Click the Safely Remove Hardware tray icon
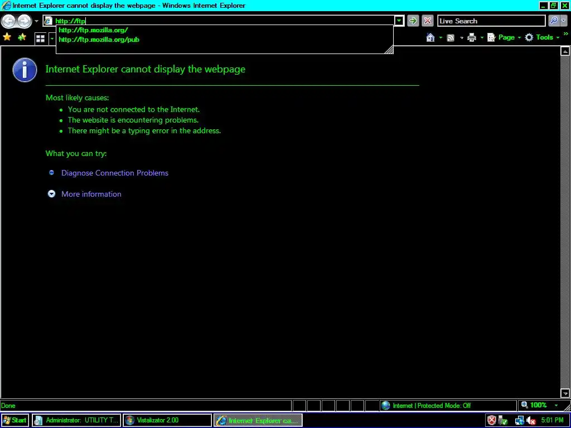This screenshot has height=428, width=571. point(503,420)
